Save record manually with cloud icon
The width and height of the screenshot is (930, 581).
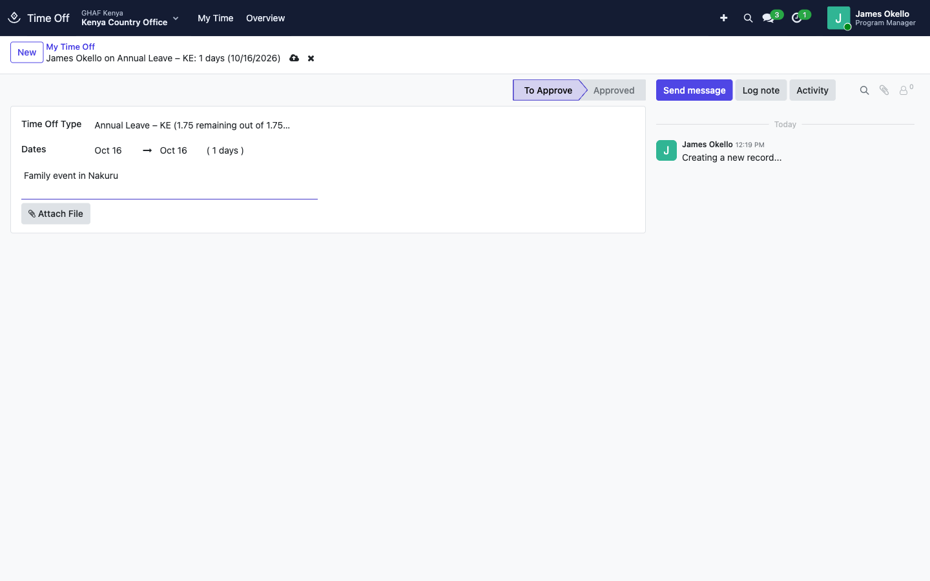pyautogui.click(x=294, y=58)
